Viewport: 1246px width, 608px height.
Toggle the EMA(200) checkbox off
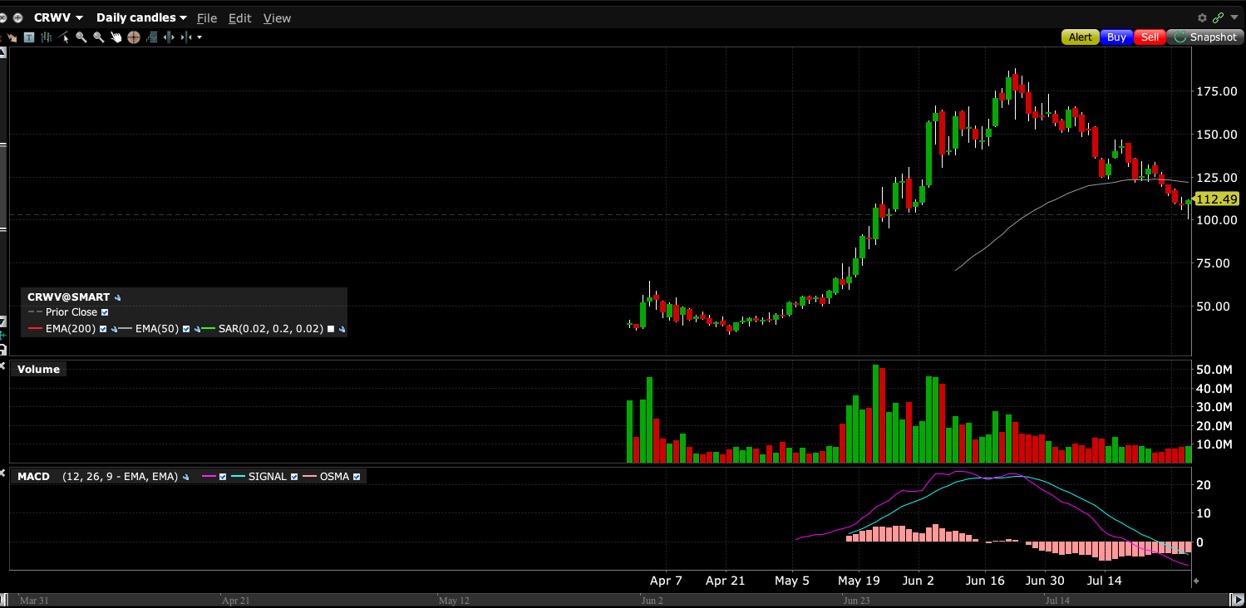point(103,330)
